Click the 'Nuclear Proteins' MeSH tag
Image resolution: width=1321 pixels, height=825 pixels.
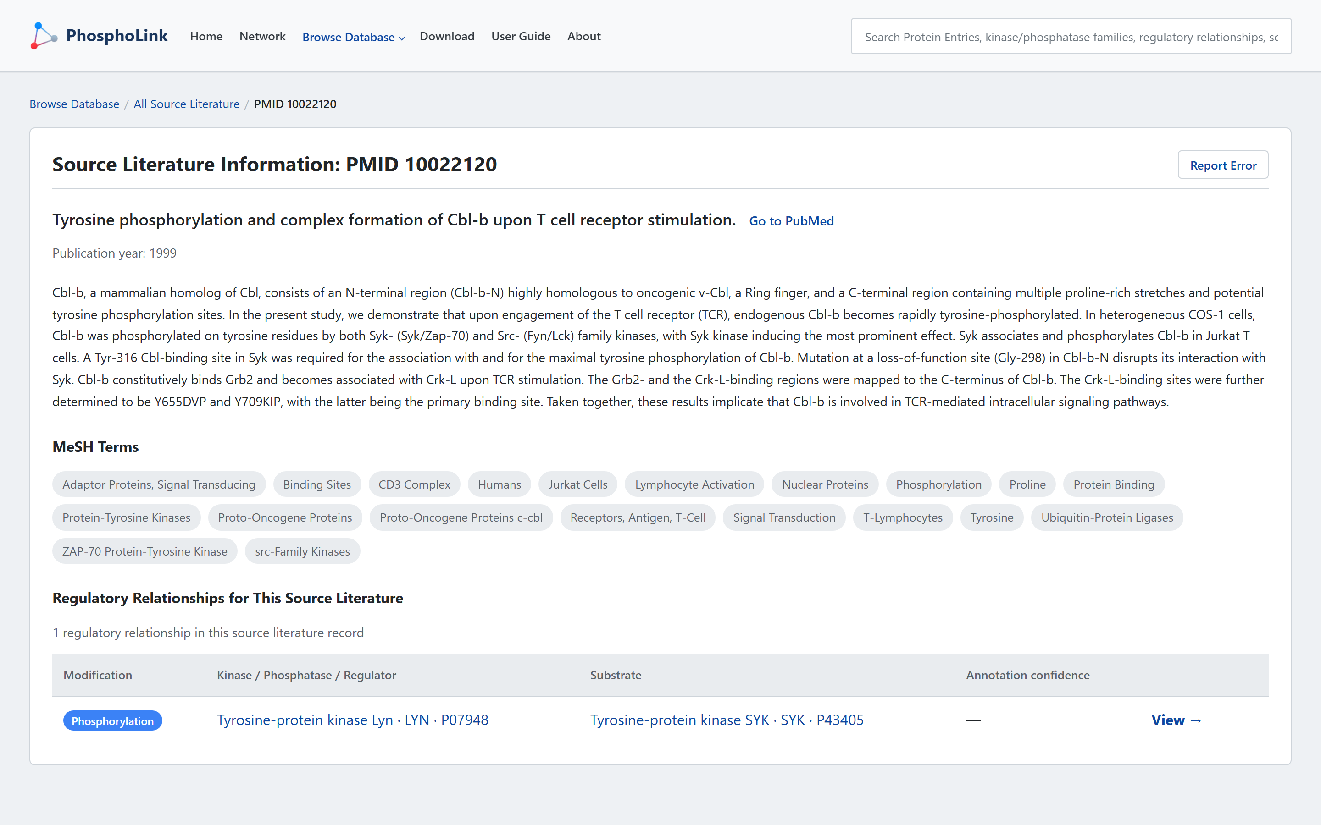[x=825, y=484]
